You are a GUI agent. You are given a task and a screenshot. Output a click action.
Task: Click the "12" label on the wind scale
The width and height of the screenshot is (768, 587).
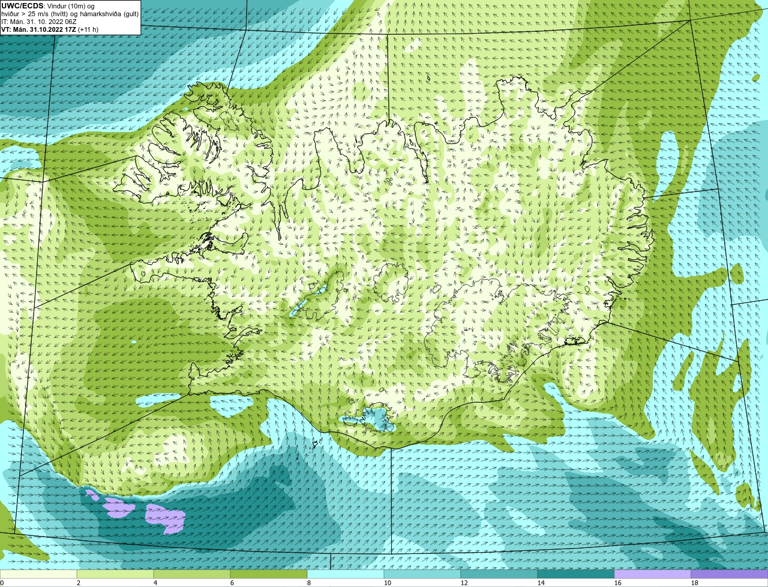point(464,583)
